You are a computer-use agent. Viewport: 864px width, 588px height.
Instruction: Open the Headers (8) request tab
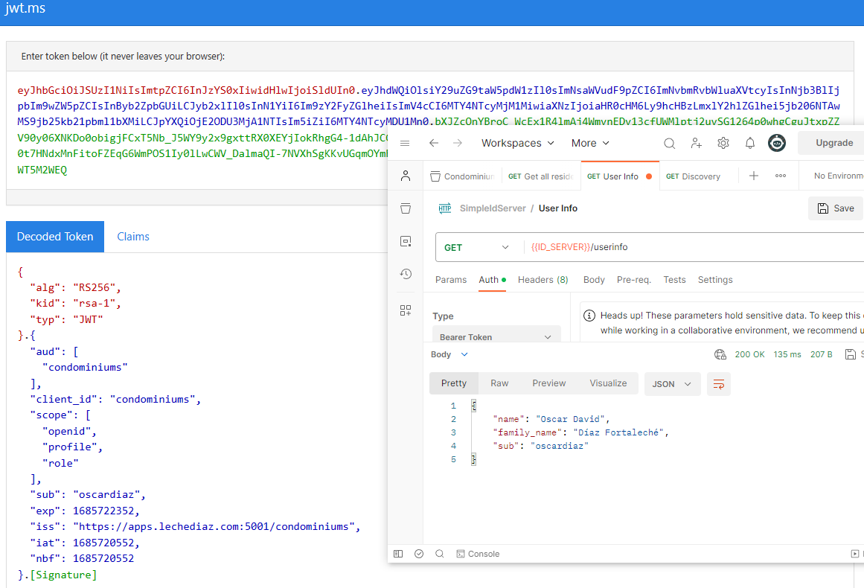coord(543,279)
